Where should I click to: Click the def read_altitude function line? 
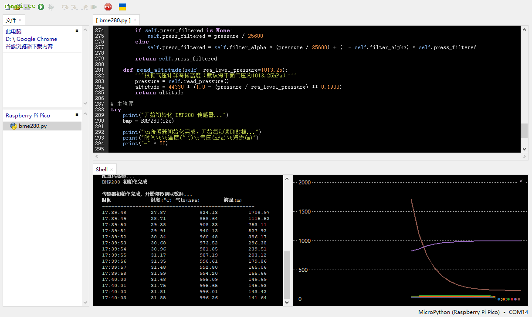205,70
